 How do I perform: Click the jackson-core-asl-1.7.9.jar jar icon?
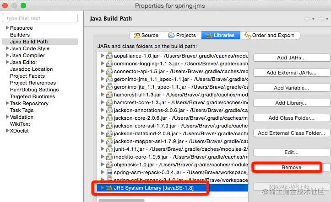click(109, 126)
